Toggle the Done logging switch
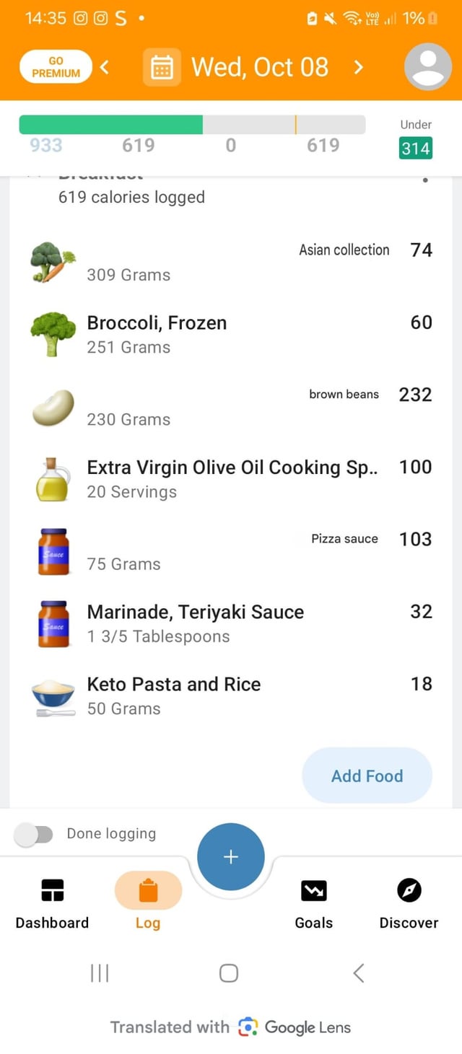Screen dimensions: 462x1054 (34, 834)
